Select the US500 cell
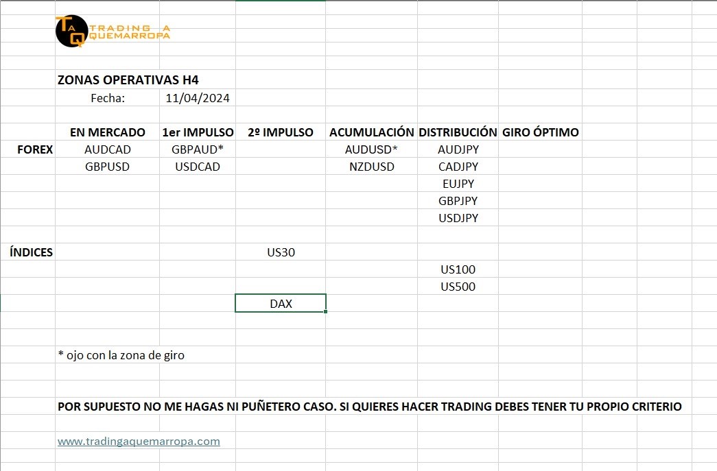 coord(458,287)
